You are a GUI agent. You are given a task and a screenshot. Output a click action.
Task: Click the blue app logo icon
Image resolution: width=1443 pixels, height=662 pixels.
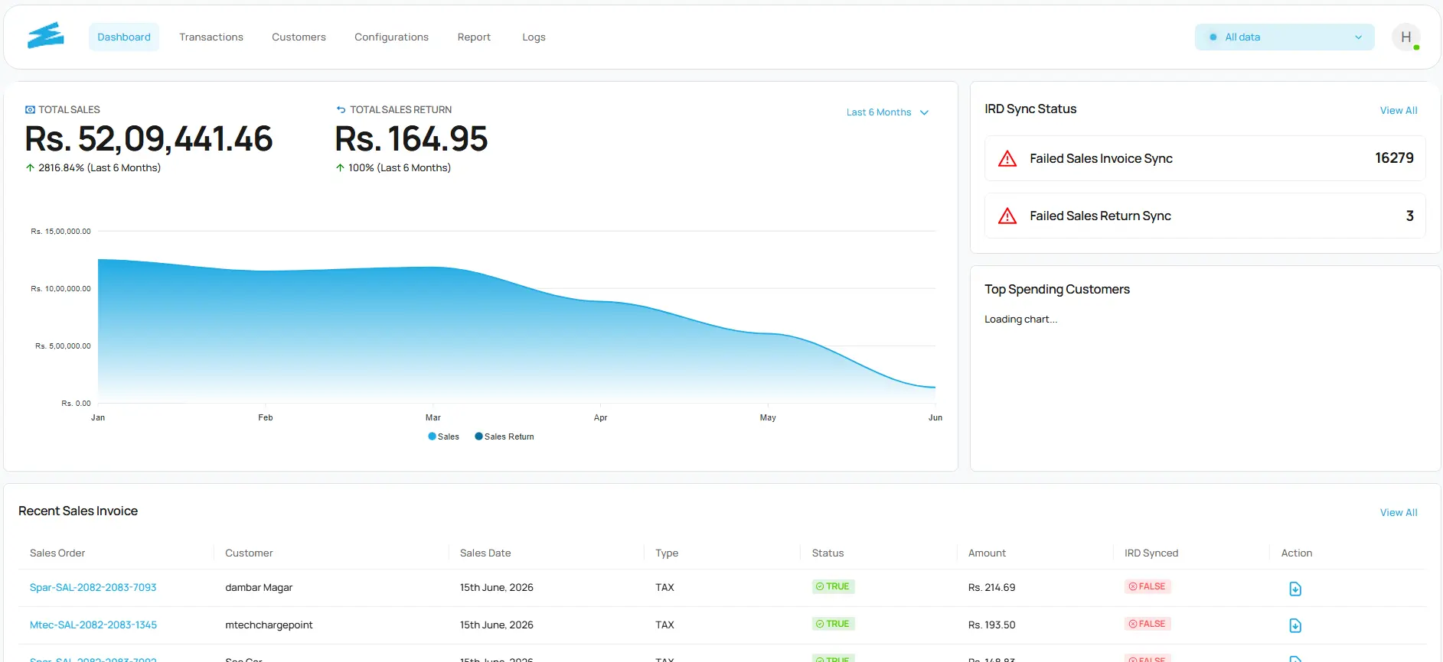46,36
